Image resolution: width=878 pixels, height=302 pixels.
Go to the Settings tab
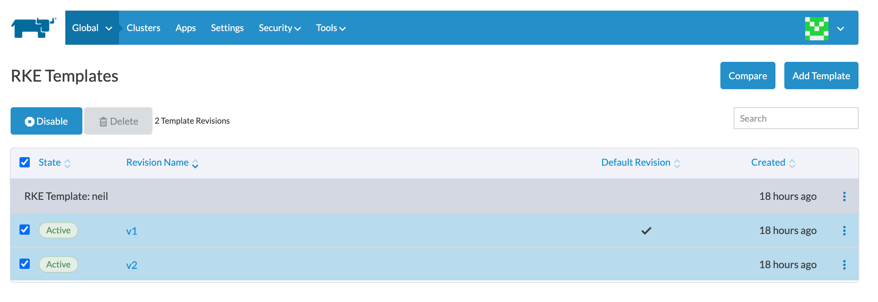point(227,28)
